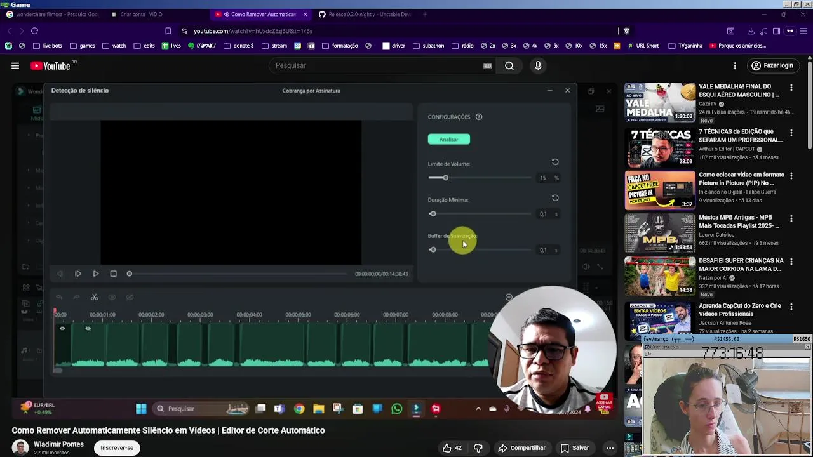Open the YouTube guide hamburger menu

[15, 65]
